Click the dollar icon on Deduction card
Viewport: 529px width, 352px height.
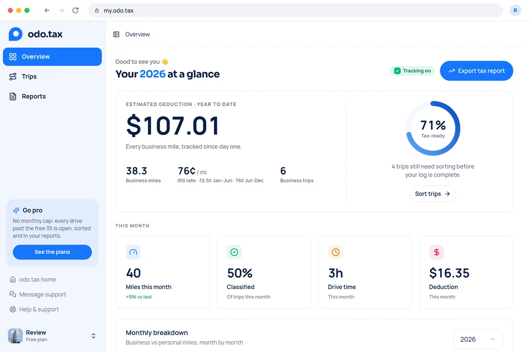[x=437, y=252]
